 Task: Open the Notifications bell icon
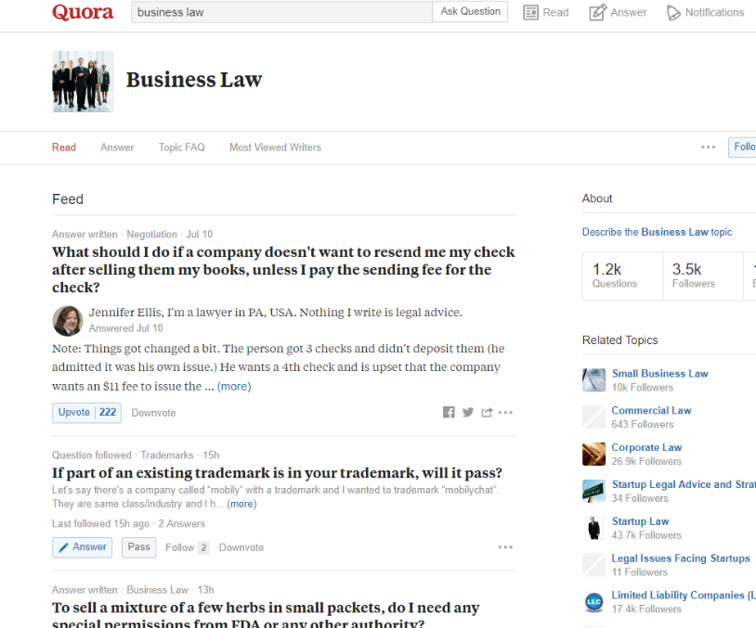673,12
